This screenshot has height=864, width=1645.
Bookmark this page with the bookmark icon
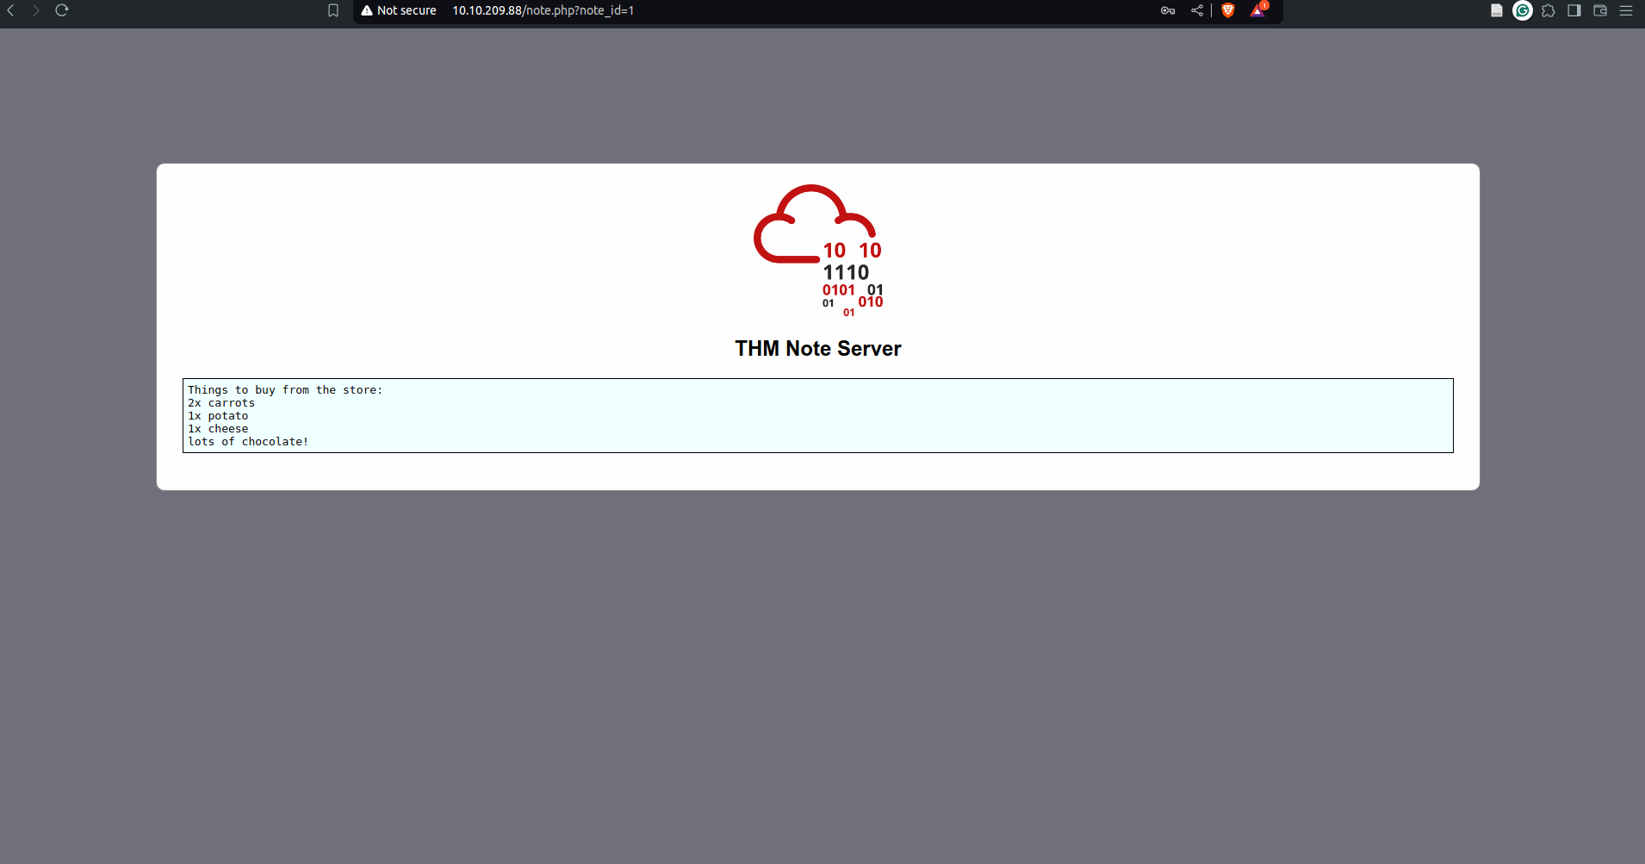pyautogui.click(x=333, y=10)
